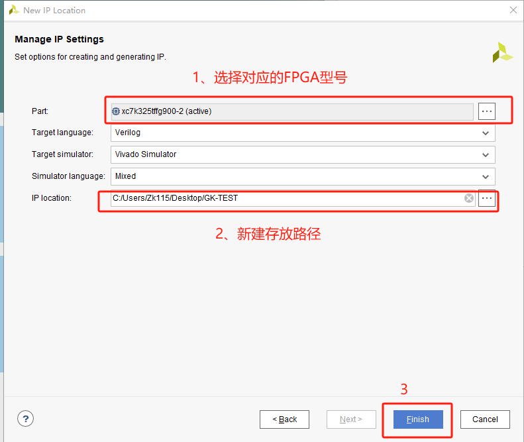This screenshot has height=442, width=524.
Task: Click the 'Target language:' label
Action: pyautogui.click(x=62, y=133)
